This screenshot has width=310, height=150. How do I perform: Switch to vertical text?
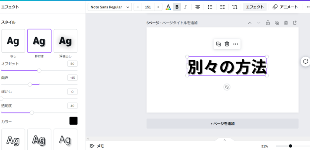[x=235, y=7]
